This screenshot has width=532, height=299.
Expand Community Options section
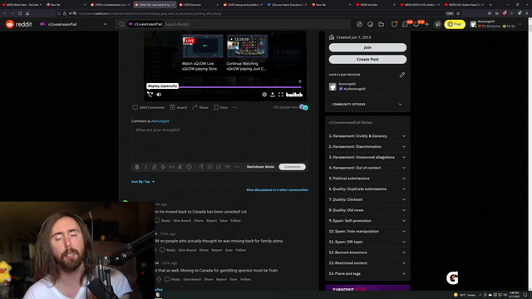tap(367, 105)
